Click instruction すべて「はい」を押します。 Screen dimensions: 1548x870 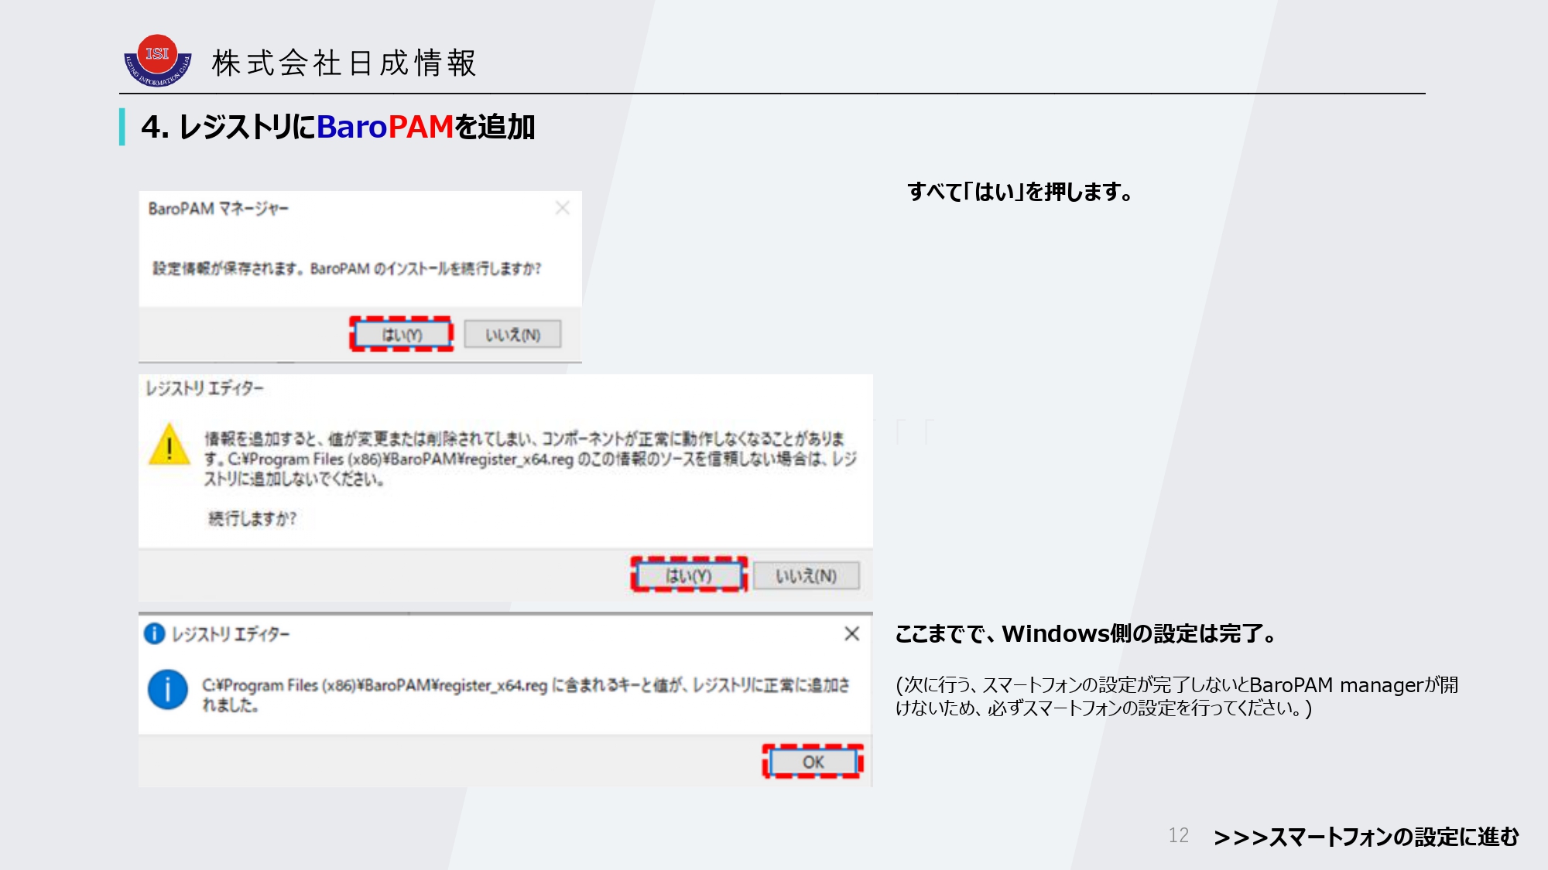[x=1019, y=192]
